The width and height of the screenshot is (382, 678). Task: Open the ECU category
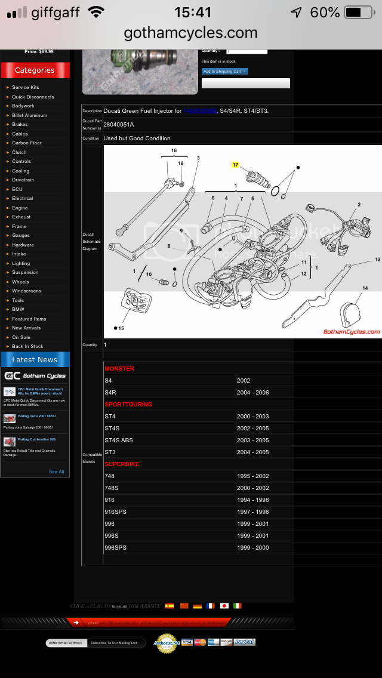pyautogui.click(x=17, y=189)
